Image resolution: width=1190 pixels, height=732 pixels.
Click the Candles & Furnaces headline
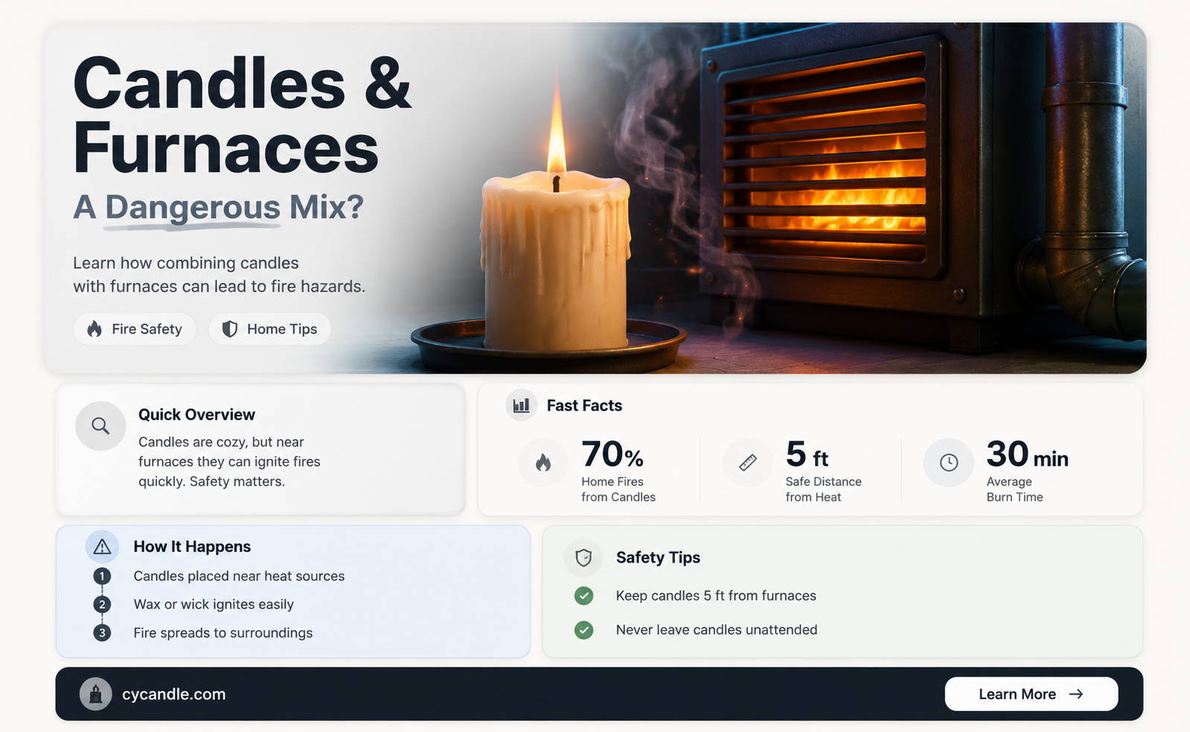click(x=242, y=115)
